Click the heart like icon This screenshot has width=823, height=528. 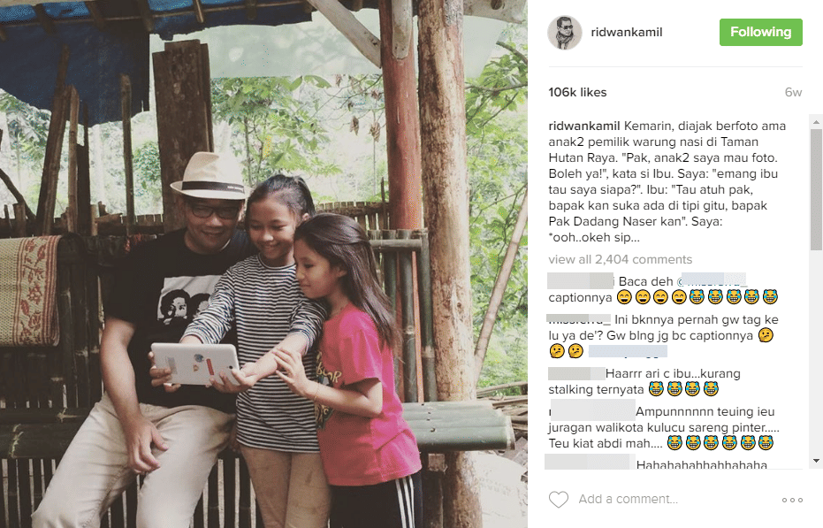click(559, 499)
